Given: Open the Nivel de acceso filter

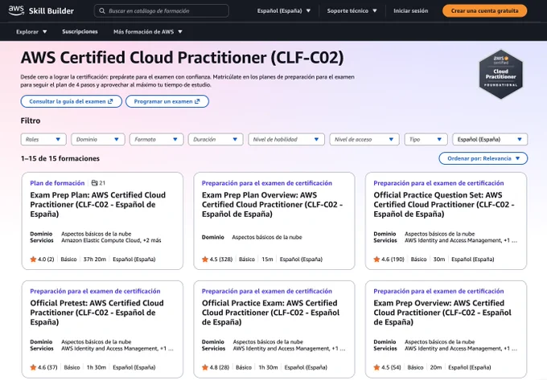Looking at the screenshot, I should point(364,139).
